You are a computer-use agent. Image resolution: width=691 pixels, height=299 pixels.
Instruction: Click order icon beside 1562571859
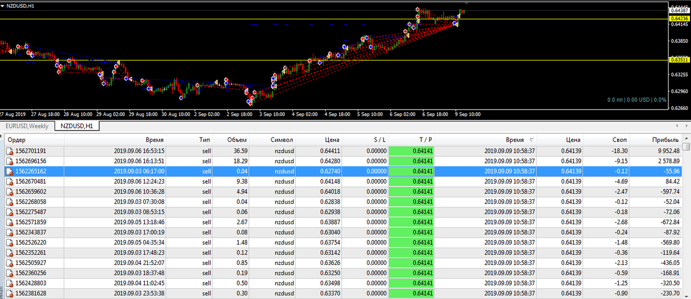pyautogui.click(x=9, y=223)
